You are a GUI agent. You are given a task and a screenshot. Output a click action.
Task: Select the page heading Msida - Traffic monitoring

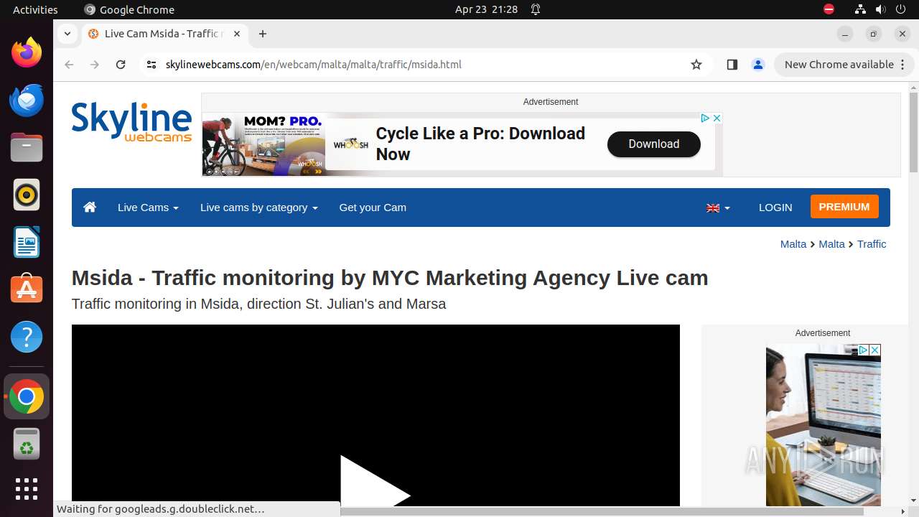[x=390, y=278]
